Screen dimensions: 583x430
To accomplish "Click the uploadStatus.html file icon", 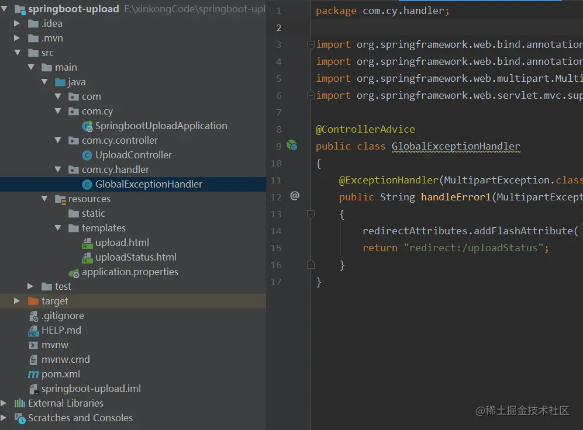I will point(87,257).
